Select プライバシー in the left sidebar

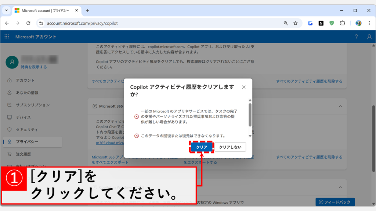click(27, 142)
